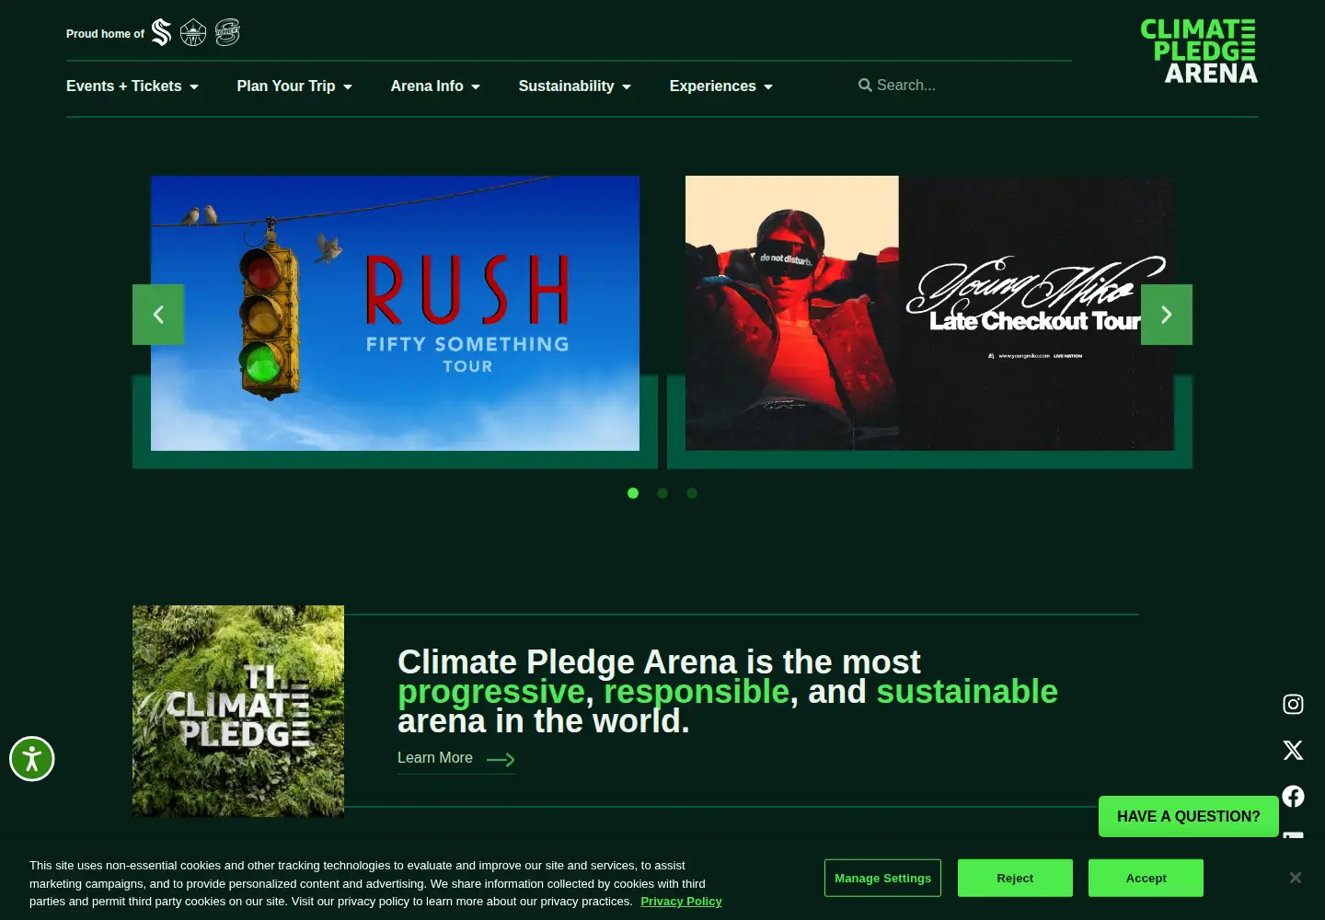The image size is (1325, 920).
Task: Click the Climate Pledge greenery thumbnail
Action: click(x=238, y=711)
